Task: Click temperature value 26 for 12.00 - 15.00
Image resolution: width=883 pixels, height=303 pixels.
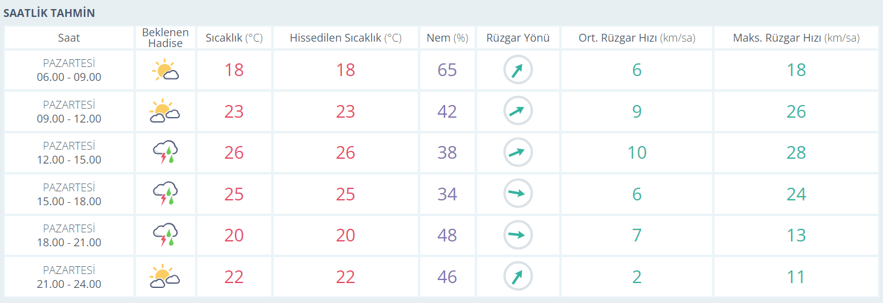Action: coord(234,153)
